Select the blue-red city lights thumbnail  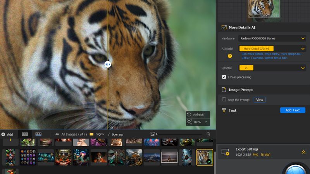tap(152, 142)
